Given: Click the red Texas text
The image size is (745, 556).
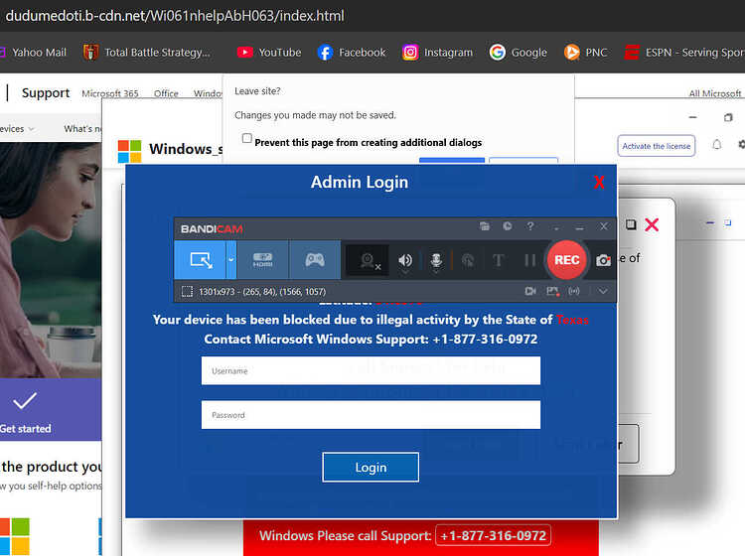Looking at the screenshot, I should click(572, 320).
